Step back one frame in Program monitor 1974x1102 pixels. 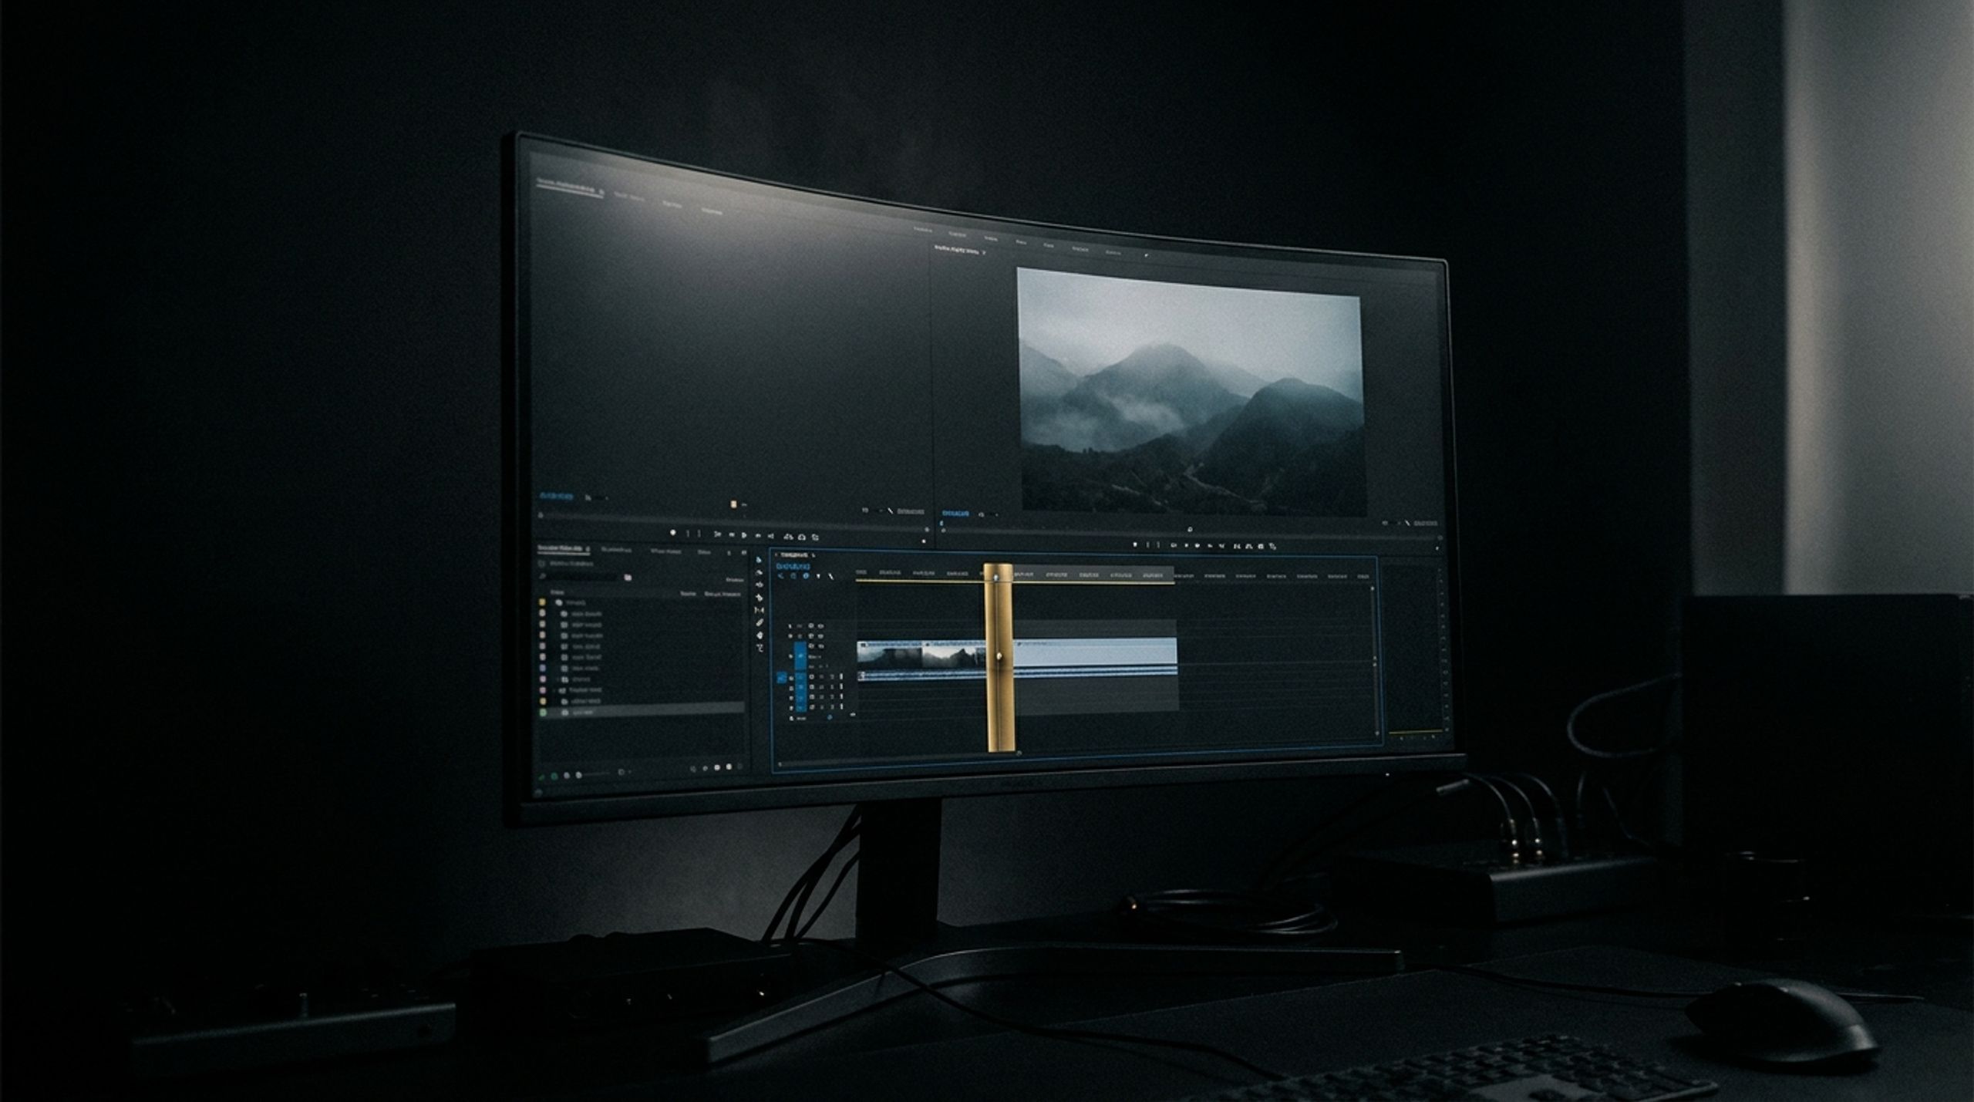tap(1187, 545)
